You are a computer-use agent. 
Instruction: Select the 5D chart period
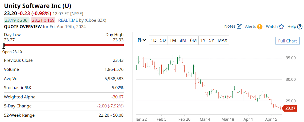pos(163,40)
